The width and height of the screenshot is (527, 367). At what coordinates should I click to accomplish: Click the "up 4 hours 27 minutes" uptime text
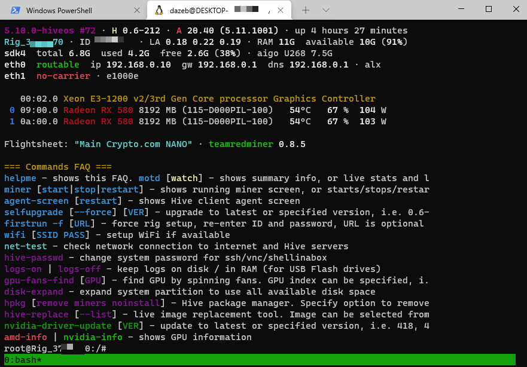click(x=351, y=31)
